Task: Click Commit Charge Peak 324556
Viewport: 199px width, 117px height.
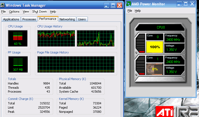Action: pos(45,112)
